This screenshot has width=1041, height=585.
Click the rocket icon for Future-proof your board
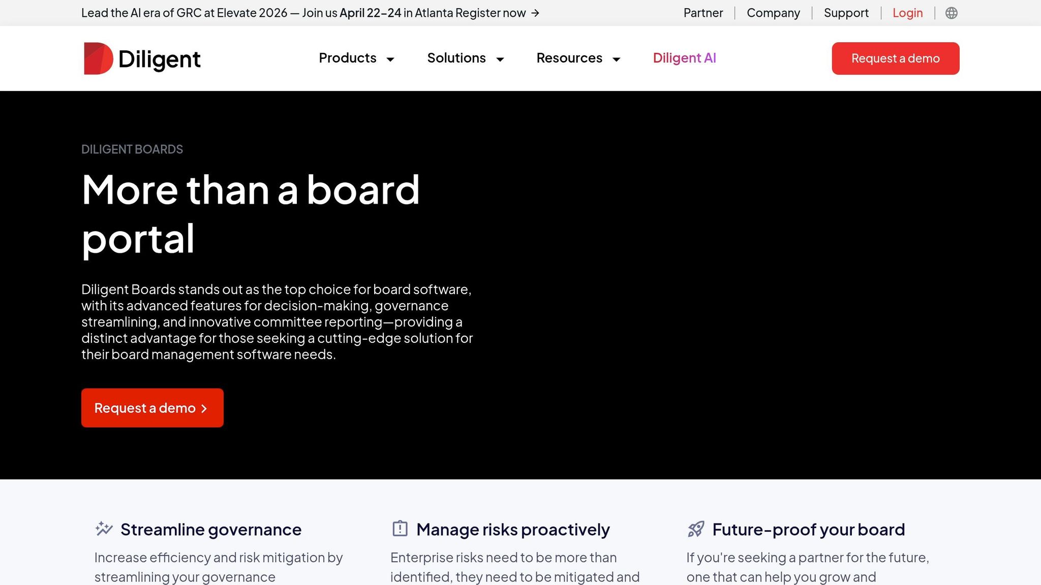pos(696,529)
